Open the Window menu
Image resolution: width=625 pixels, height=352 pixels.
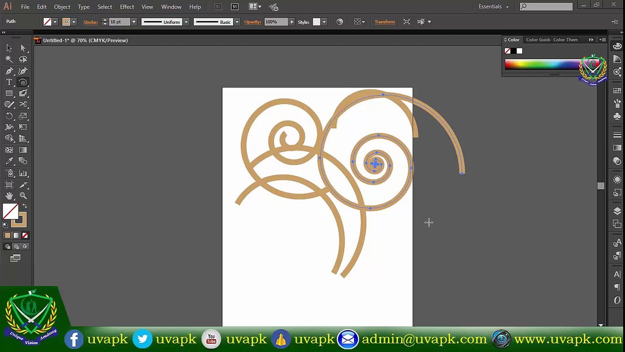(x=171, y=7)
